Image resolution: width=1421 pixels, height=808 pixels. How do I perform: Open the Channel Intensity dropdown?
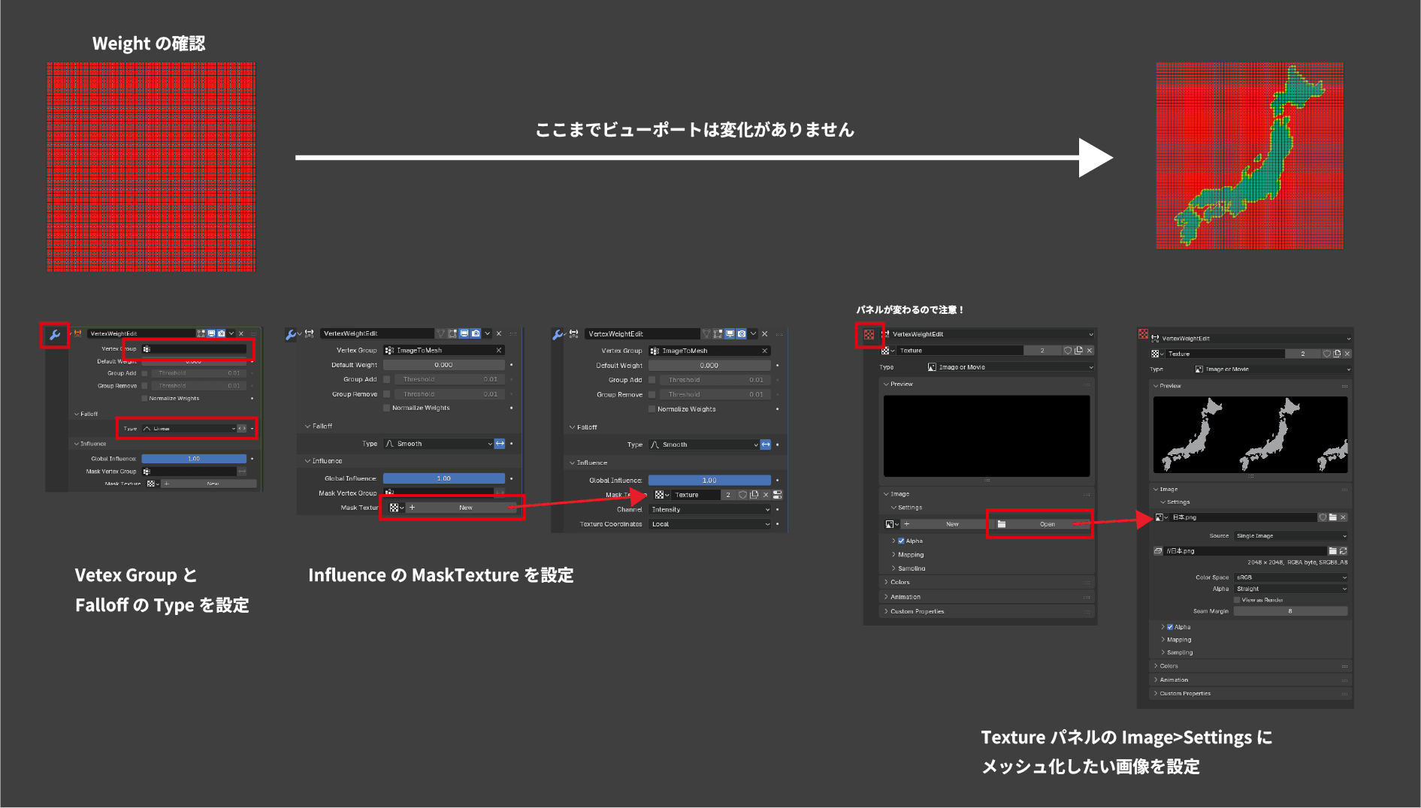710,510
